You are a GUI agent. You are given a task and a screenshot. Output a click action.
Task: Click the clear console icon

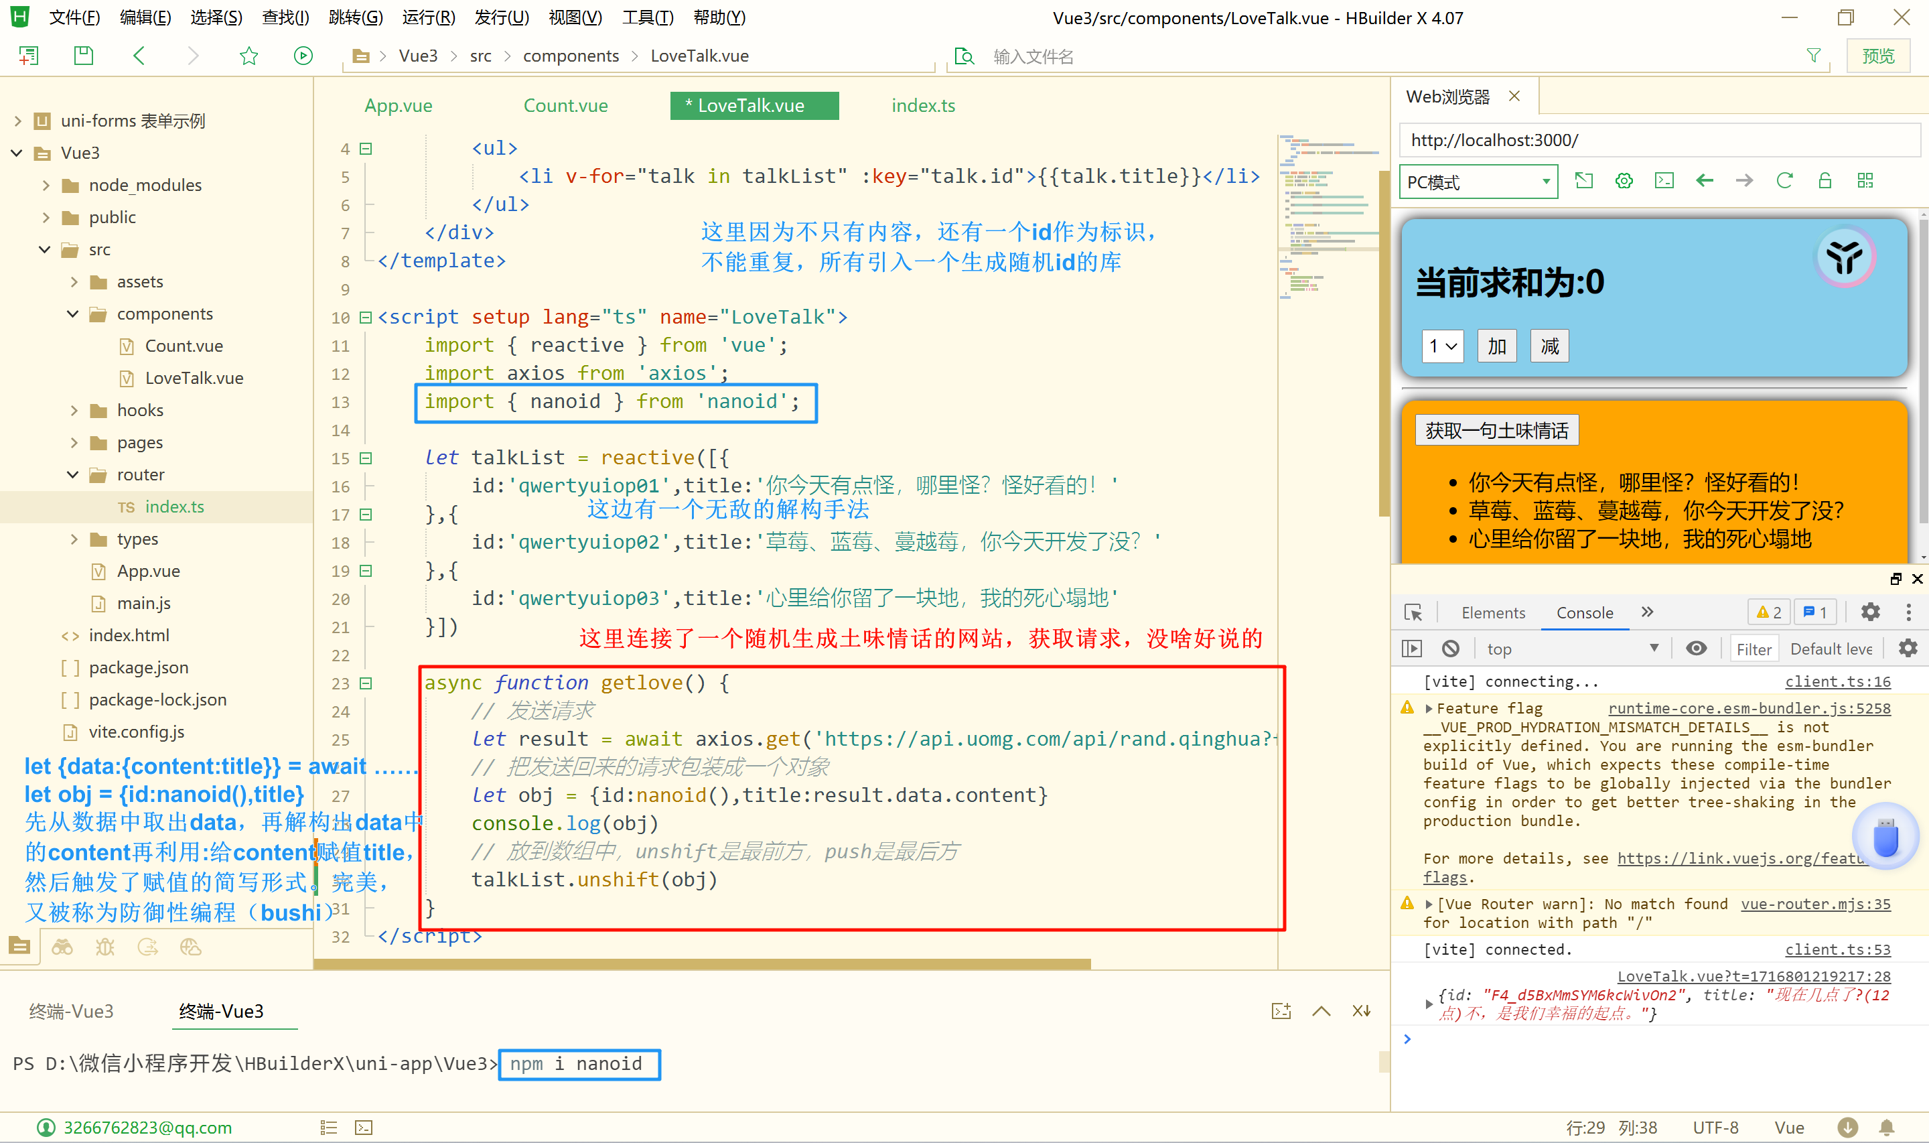click(1450, 649)
